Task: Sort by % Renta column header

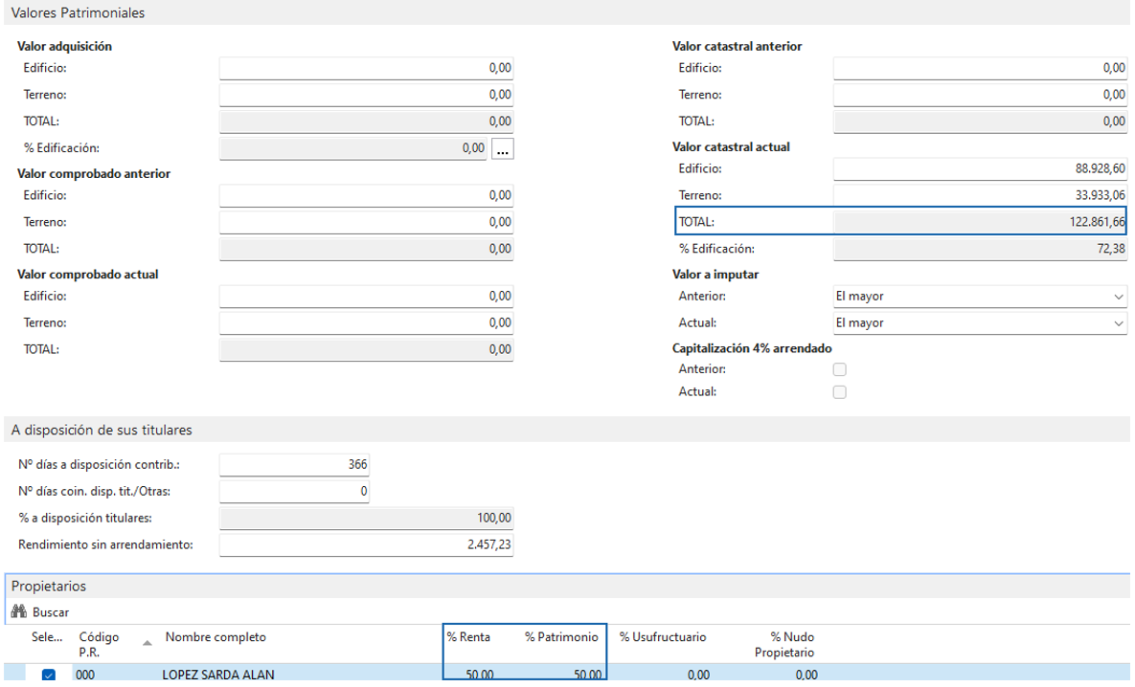Action: (468, 637)
